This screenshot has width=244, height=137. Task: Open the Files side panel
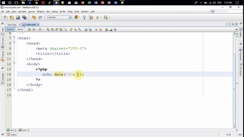click(x=3, y=31)
